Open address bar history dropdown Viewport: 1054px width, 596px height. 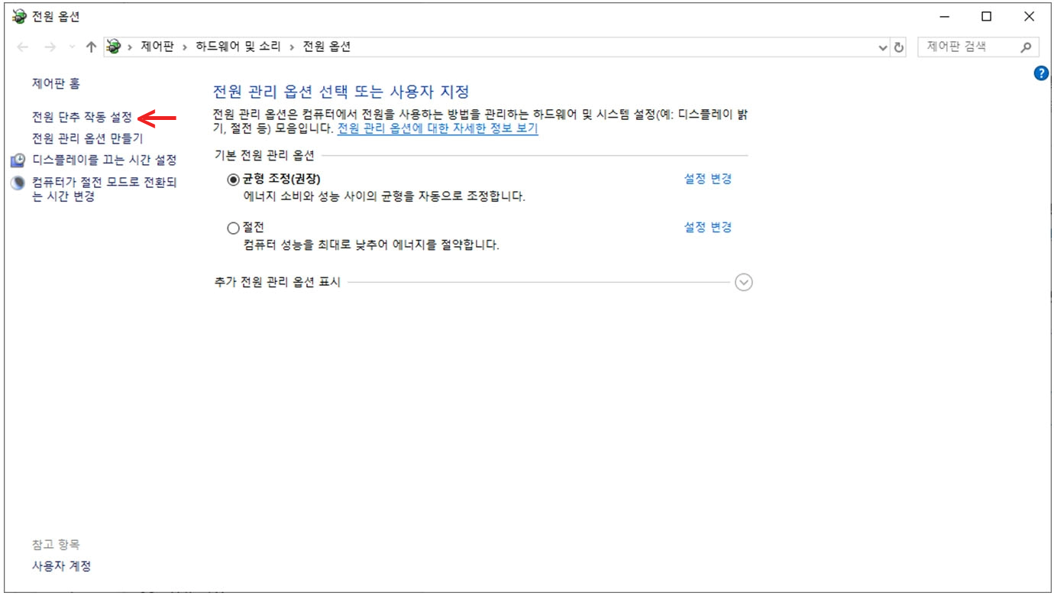[884, 47]
